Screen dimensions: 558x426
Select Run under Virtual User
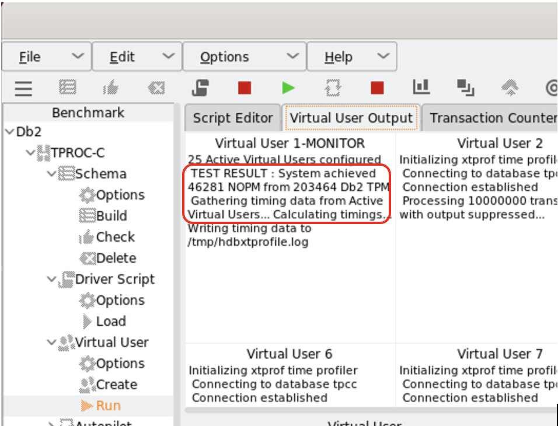click(108, 406)
